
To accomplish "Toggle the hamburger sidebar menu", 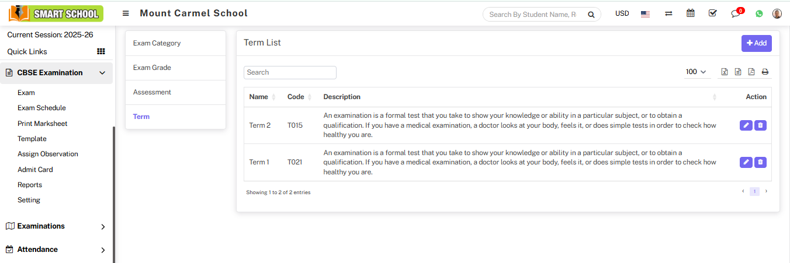I will [126, 13].
